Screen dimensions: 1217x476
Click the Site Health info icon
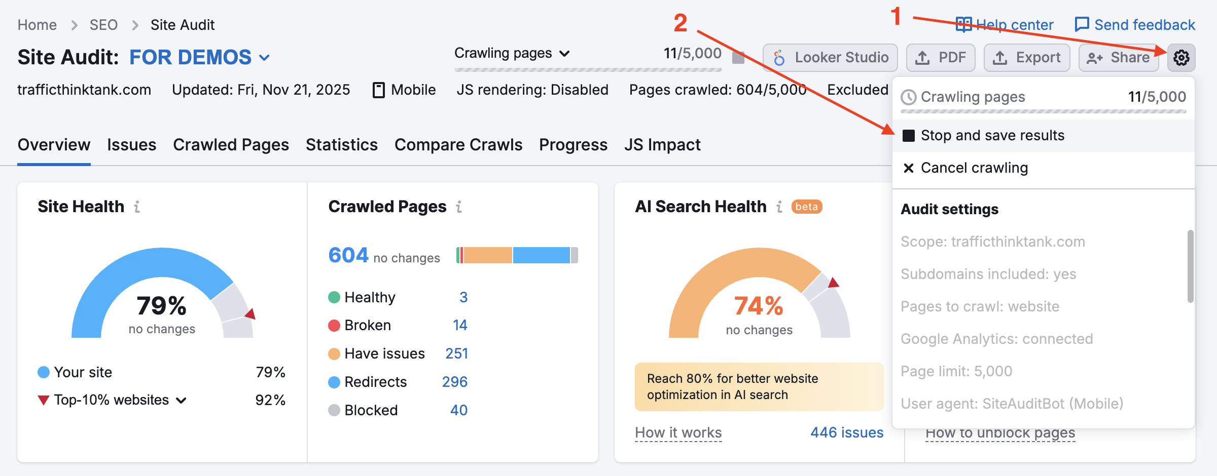[x=137, y=207]
